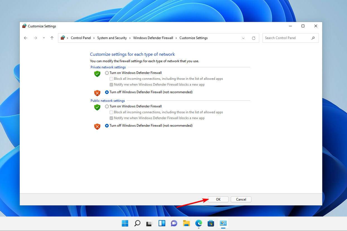Close the Customize Settings window
Screen dimensions: 347x231
point(316,26)
